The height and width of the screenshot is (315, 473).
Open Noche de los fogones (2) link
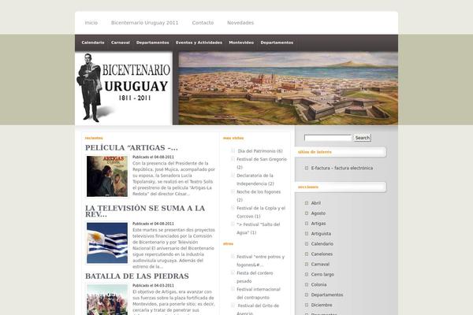point(259,195)
